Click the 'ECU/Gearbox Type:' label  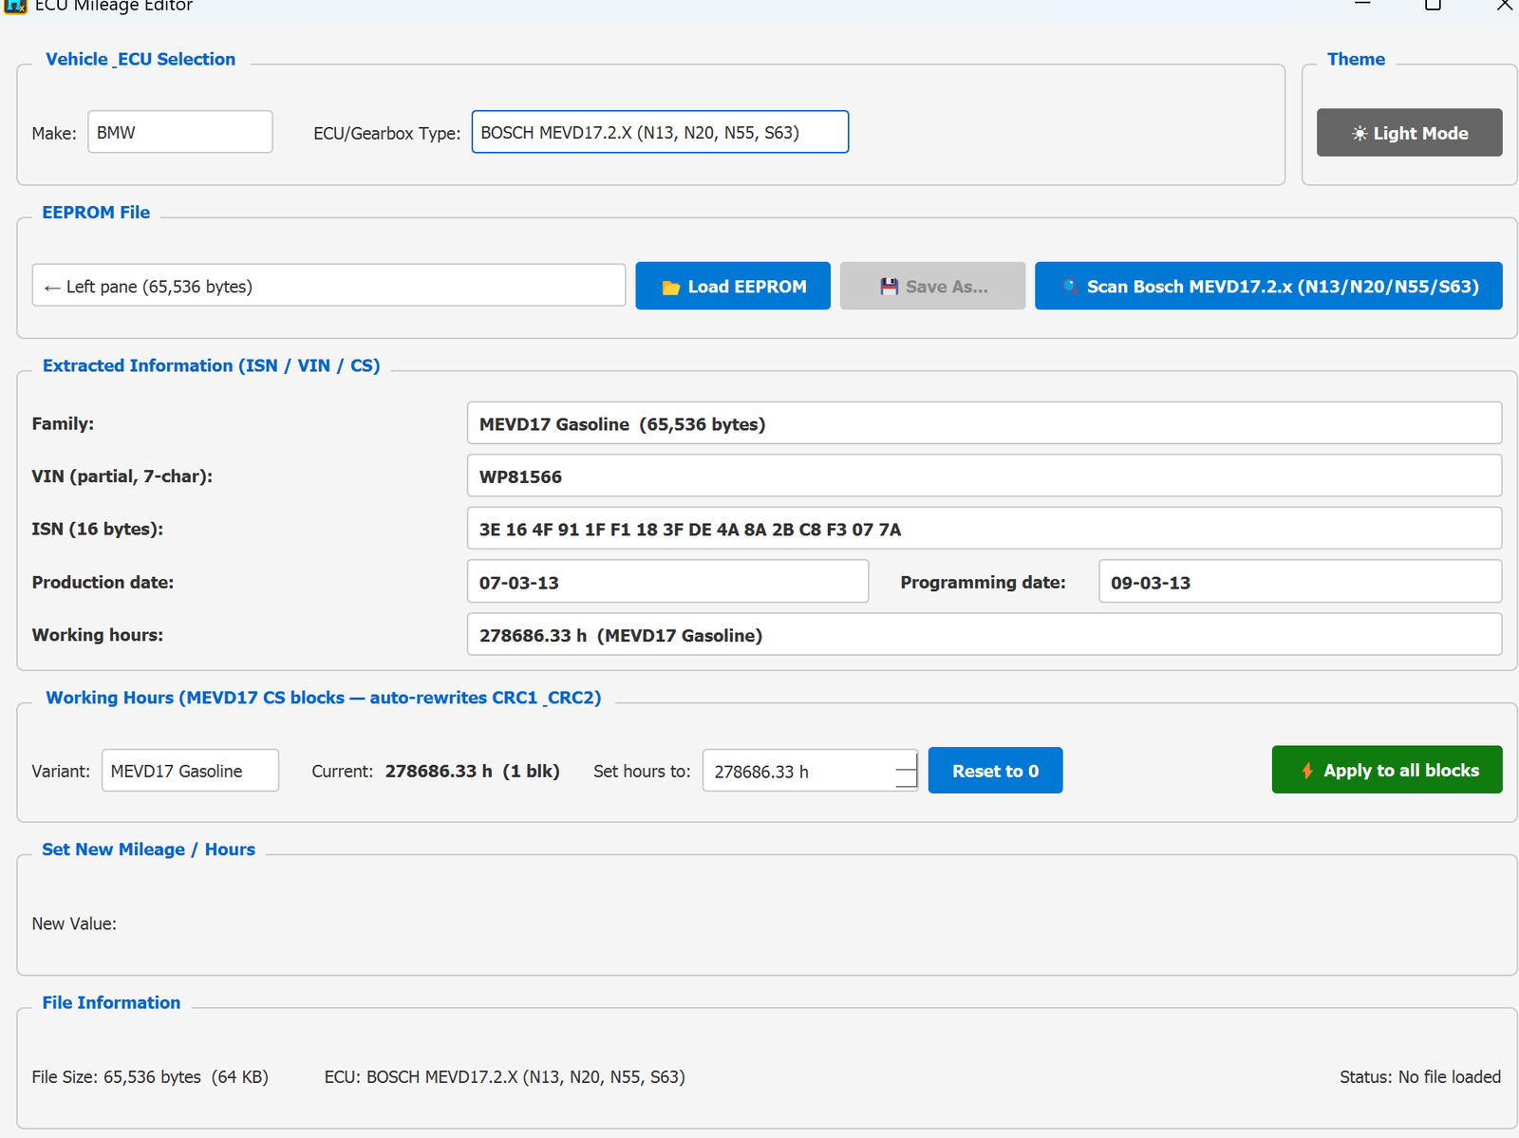(x=387, y=133)
